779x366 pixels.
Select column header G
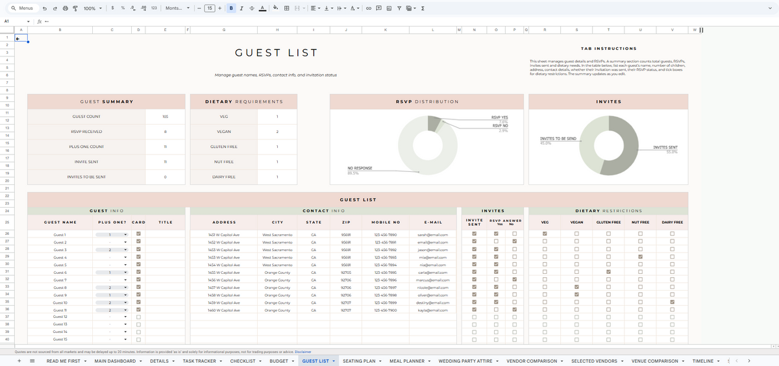pos(224,30)
